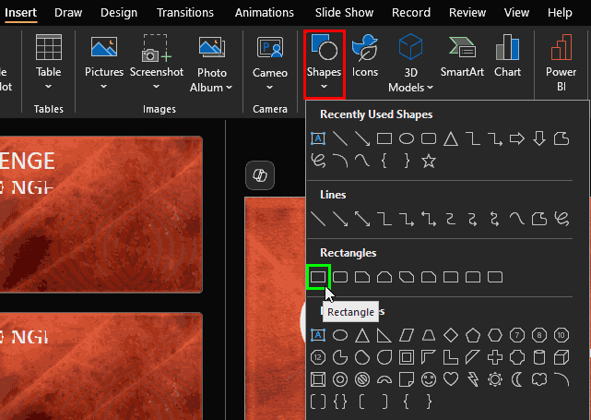
Task: Open the Review tab
Action: click(467, 12)
